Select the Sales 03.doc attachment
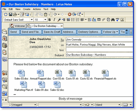This screenshot has width=137, height=111. pyautogui.click(x=21, y=75)
